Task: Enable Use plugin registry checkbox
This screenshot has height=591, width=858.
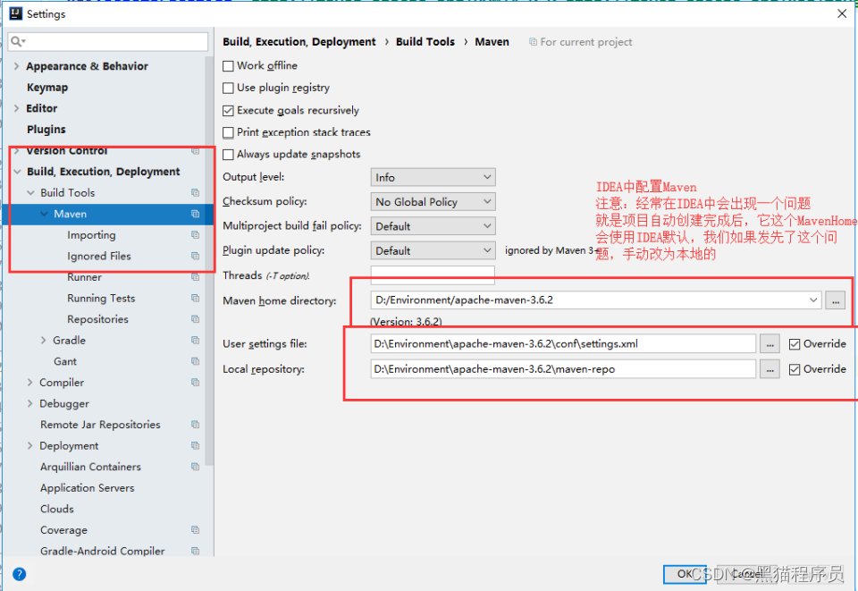Action: (x=228, y=89)
